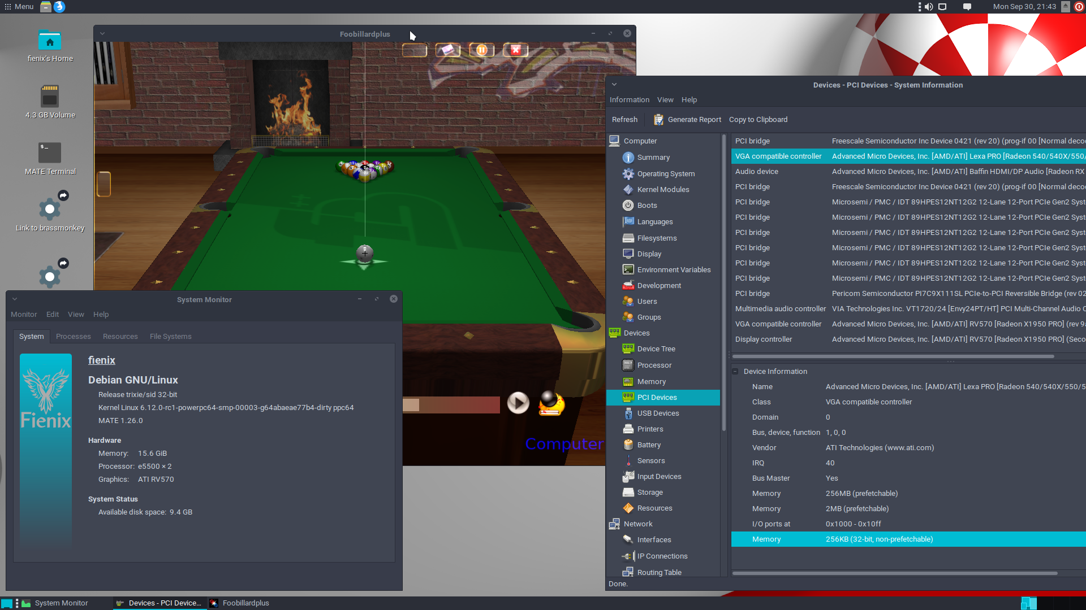Open the Languages entry
The width and height of the screenshot is (1086, 610).
click(x=655, y=222)
